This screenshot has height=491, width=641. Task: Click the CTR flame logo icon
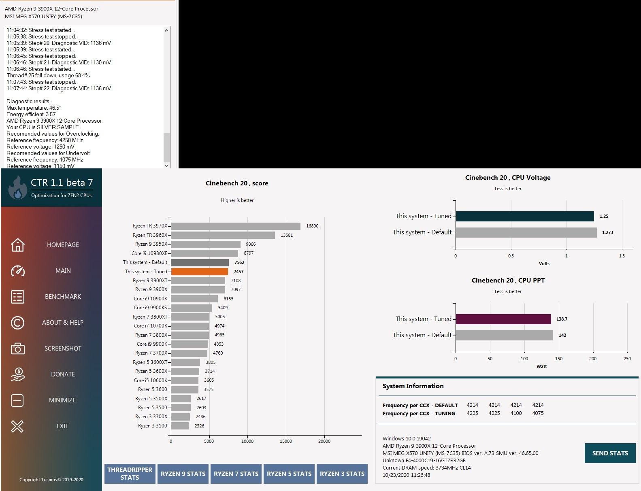[17, 187]
